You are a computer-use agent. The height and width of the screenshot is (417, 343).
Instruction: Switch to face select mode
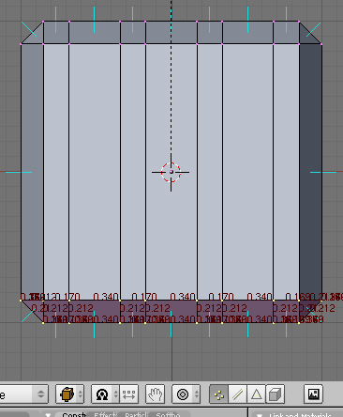click(257, 394)
